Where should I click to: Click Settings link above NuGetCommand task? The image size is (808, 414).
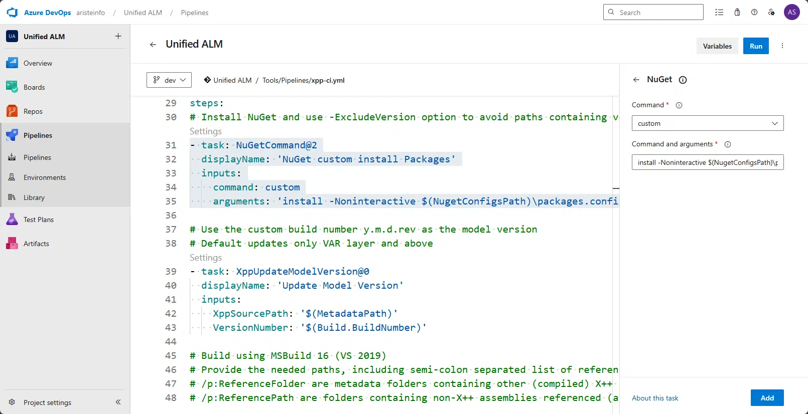click(206, 131)
